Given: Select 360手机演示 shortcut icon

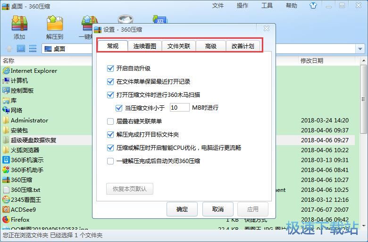Looking at the screenshot, I should (x=6, y=160).
